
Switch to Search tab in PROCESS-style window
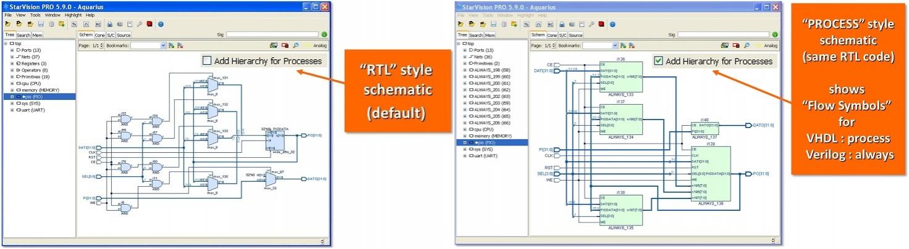pyautogui.click(x=476, y=35)
